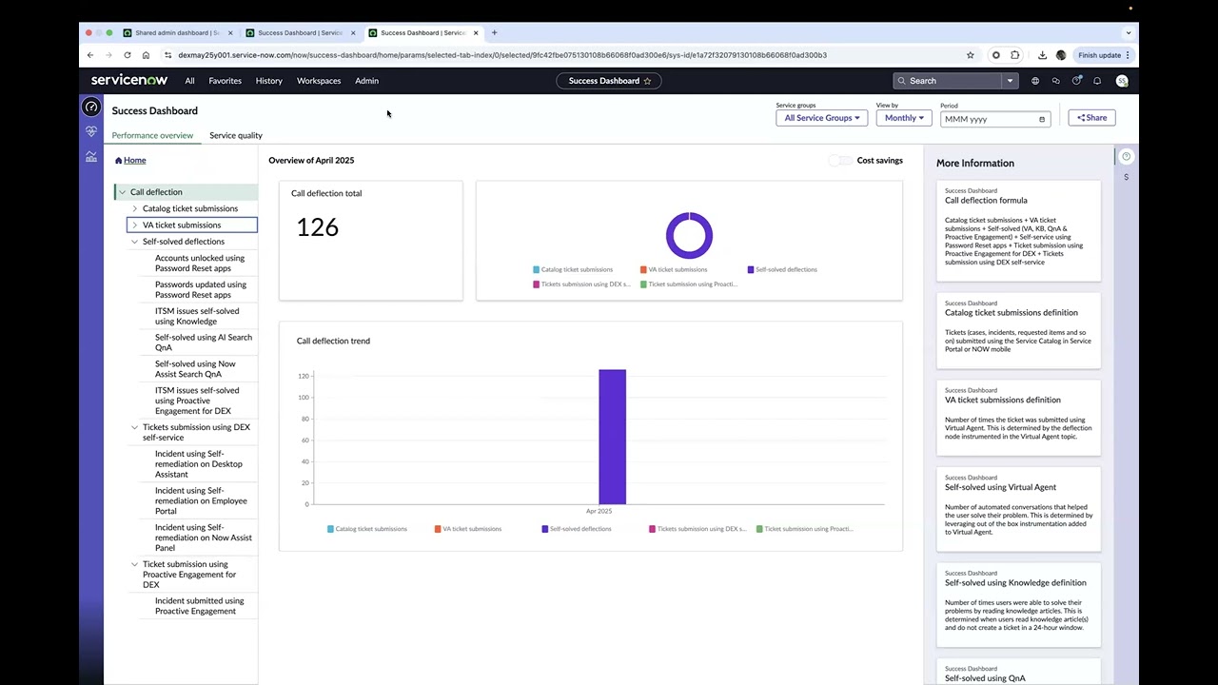The image size is (1218, 685).
Task: Open browser extensions puzzle icon
Action: (x=1015, y=55)
